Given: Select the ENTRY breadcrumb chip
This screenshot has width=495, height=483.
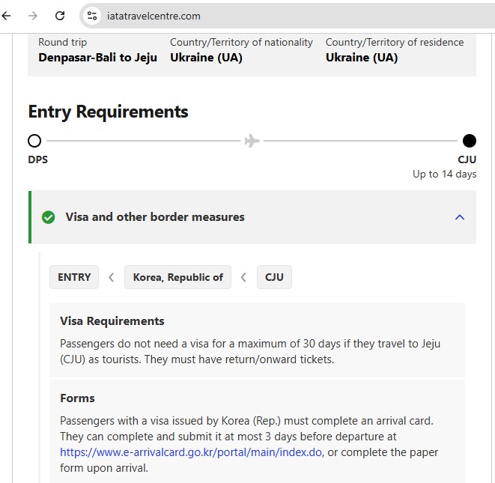Looking at the screenshot, I should (74, 277).
